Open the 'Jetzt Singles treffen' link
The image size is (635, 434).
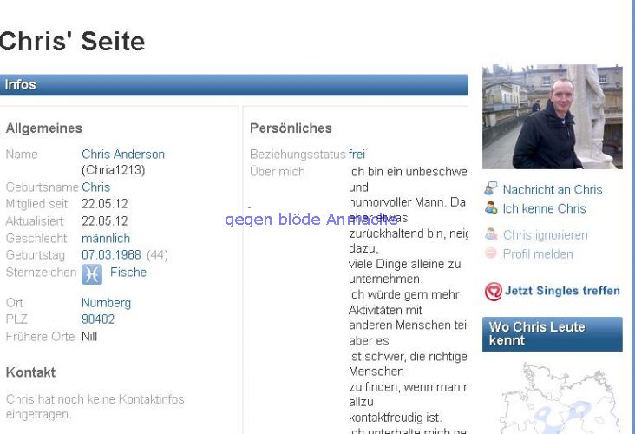(x=562, y=291)
